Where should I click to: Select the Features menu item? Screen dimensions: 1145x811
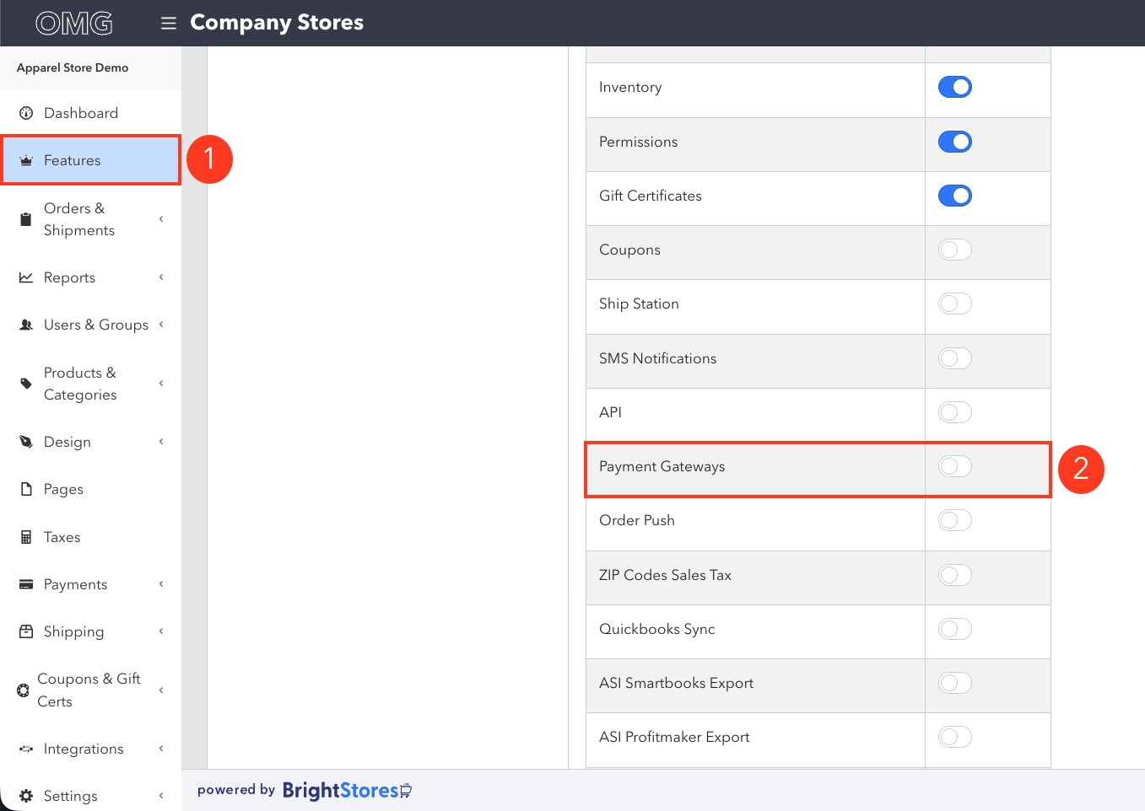point(91,160)
